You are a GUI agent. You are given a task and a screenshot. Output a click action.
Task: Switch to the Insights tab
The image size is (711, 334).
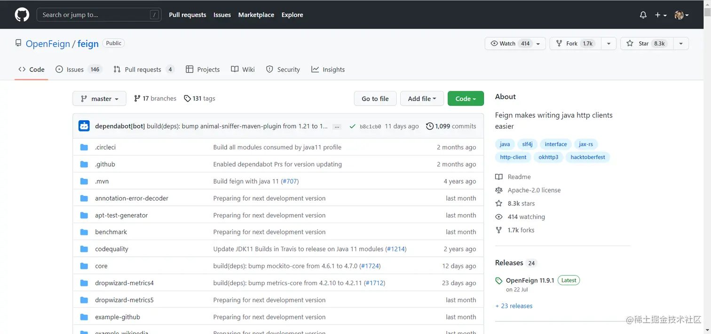pyautogui.click(x=328, y=70)
